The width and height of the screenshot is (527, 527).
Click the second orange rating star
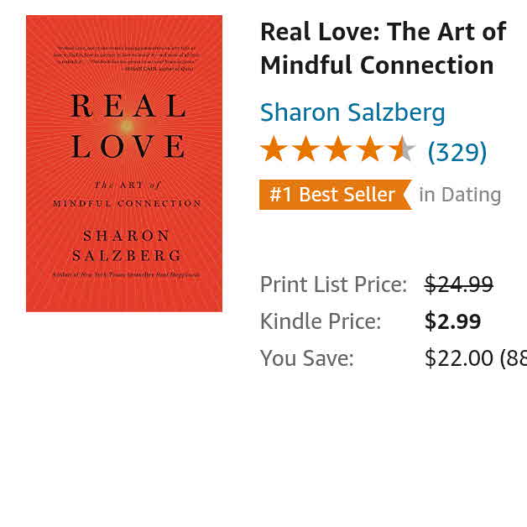pos(305,150)
